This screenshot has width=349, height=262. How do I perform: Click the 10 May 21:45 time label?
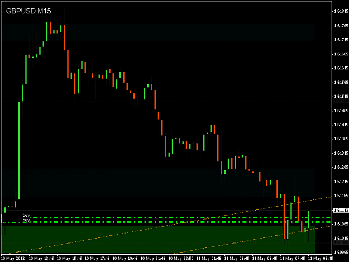[x=153, y=258]
